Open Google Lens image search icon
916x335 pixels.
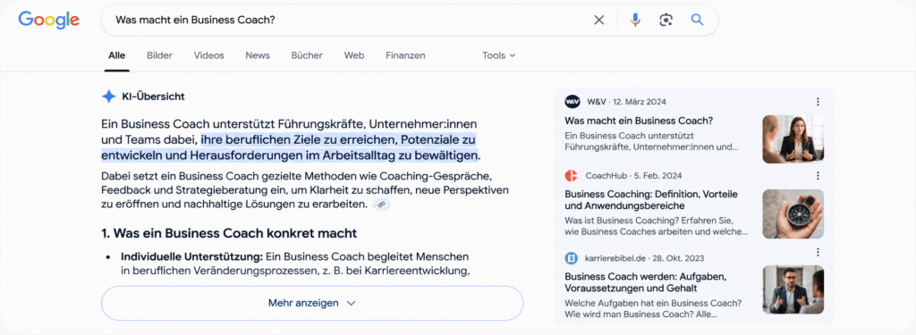click(x=666, y=20)
